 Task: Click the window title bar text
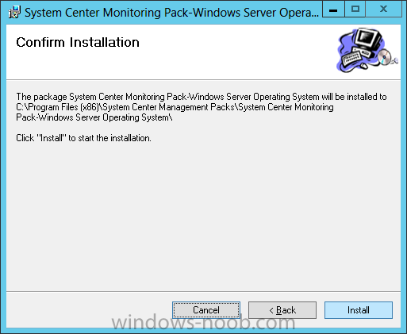171,13
